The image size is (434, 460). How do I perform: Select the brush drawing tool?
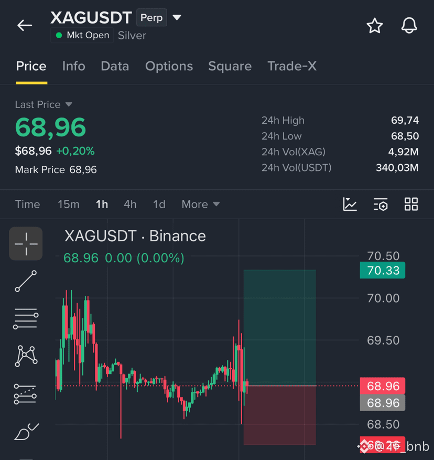point(26,432)
